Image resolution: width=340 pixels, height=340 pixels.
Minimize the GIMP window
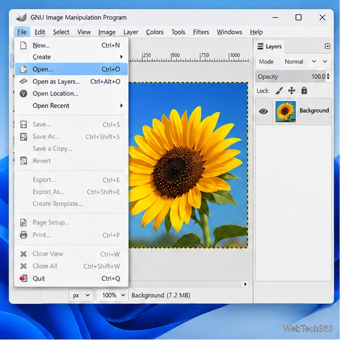(x=275, y=18)
